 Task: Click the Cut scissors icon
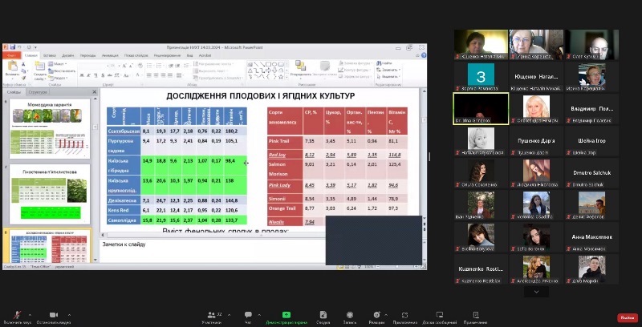pyautogui.click(x=23, y=64)
